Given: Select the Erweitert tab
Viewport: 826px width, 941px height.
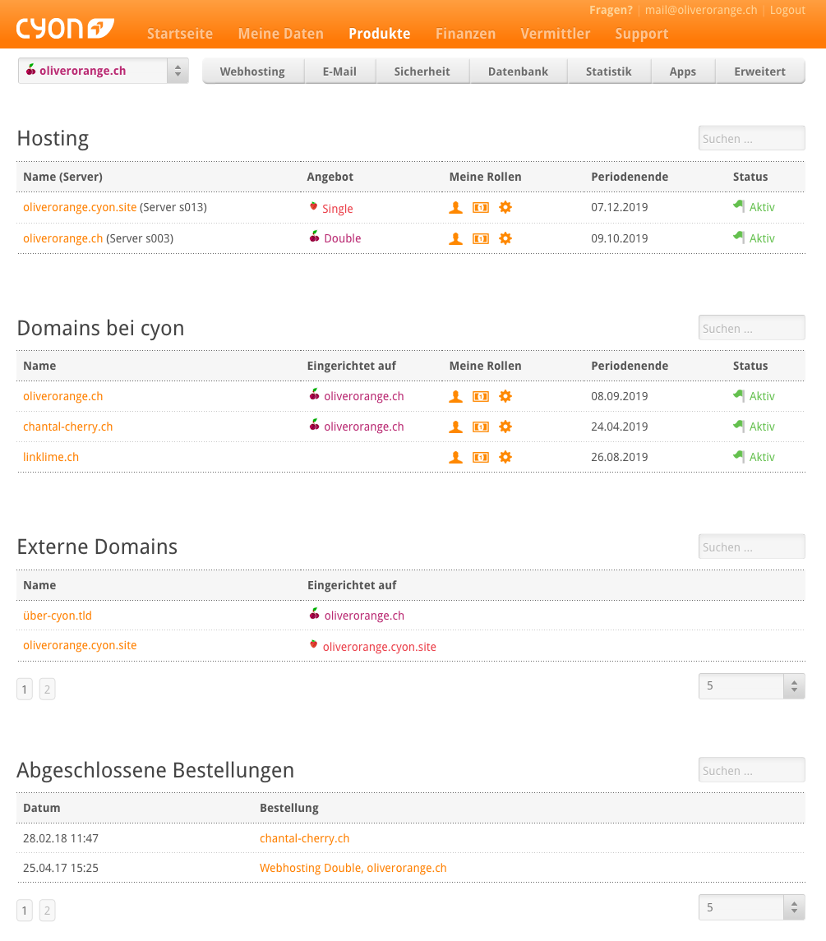Looking at the screenshot, I should click(760, 71).
